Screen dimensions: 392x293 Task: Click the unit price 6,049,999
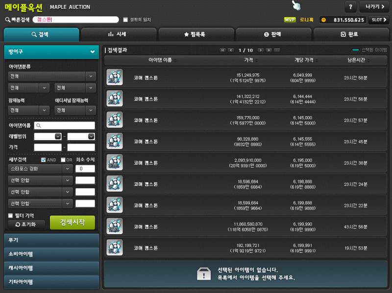pos(302,75)
